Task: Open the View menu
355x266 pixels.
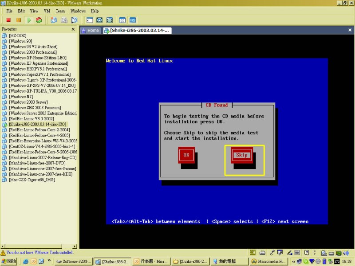Action: coord(34,11)
